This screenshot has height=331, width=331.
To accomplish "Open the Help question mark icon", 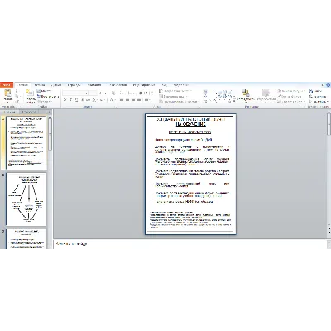I will tap(328, 85).
